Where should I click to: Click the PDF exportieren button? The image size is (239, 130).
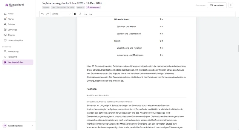click(x=217, y=5)
